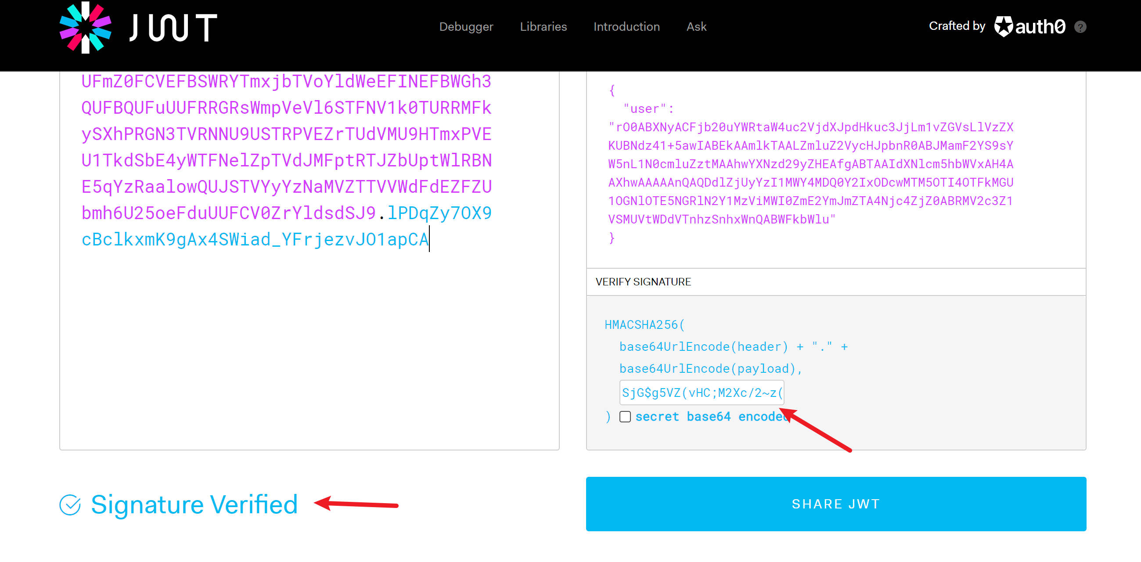Toggle the secret base64 encoded checkbox

point(625,416)
